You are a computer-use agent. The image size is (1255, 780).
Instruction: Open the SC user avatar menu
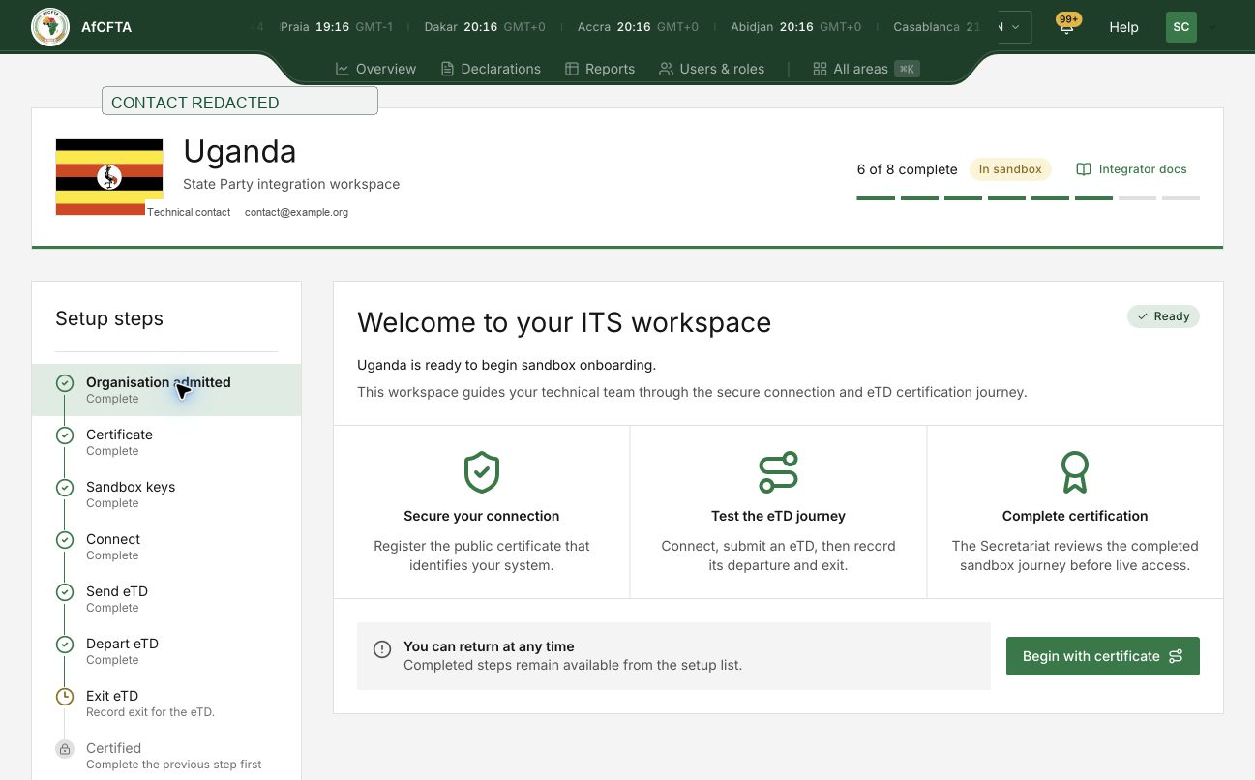1181,27
